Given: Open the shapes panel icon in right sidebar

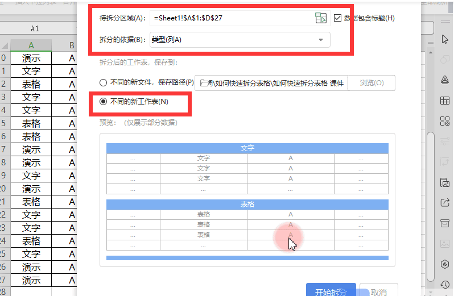Looking at the screenshot, I should tap(445, 60).
